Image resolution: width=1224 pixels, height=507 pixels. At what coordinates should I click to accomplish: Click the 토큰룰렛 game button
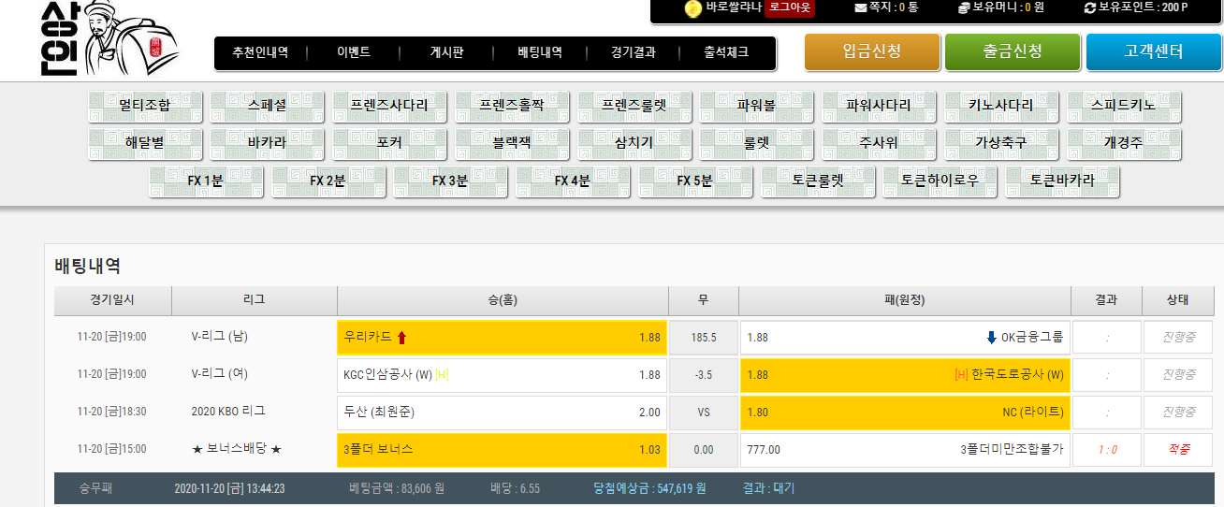coord(818,181)
